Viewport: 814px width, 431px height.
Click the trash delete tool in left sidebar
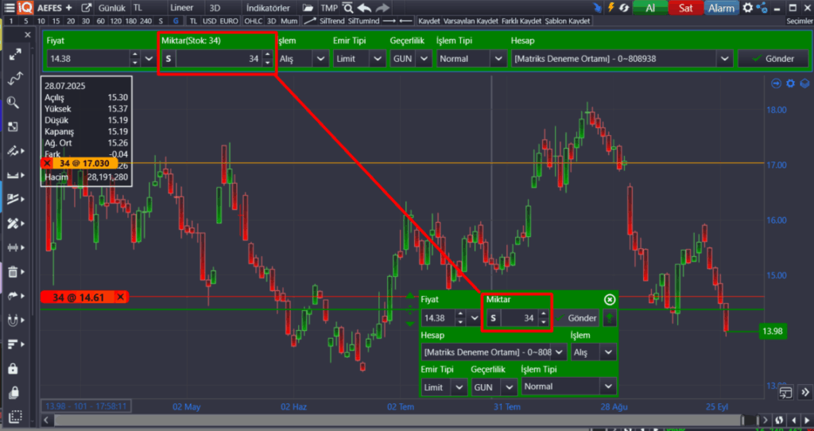click(x=13, y=272)
